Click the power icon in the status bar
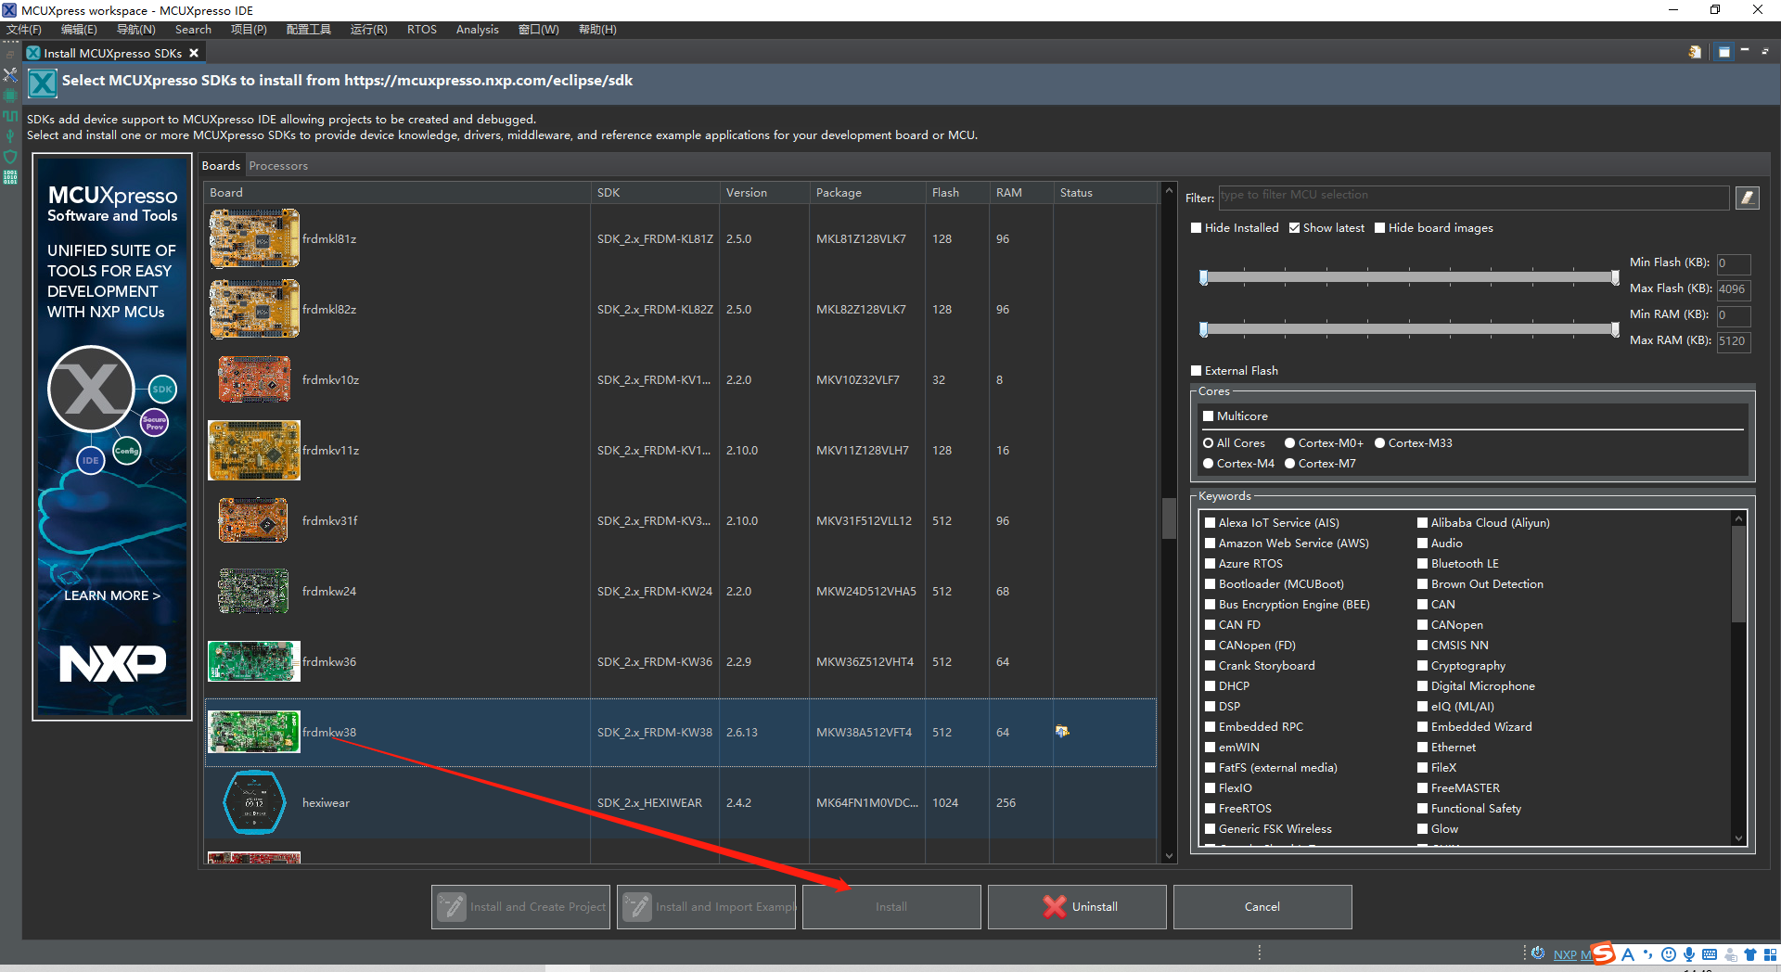The image size is (1781, 972). click(x=1538, y=953)
